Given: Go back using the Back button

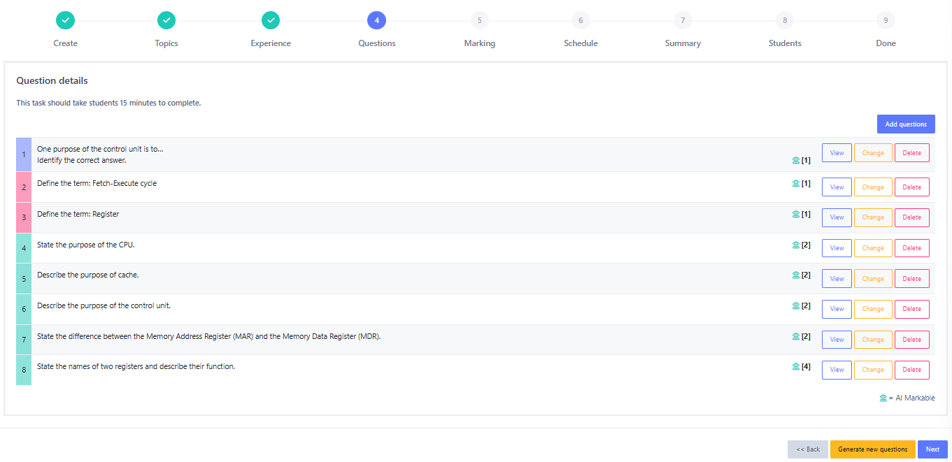Looking at the screenshot, I should [x=808, y=449].
